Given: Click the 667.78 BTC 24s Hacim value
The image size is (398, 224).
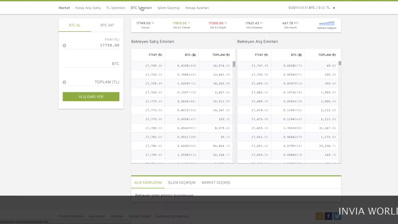Looking at the screenshot, I should 290,23.
